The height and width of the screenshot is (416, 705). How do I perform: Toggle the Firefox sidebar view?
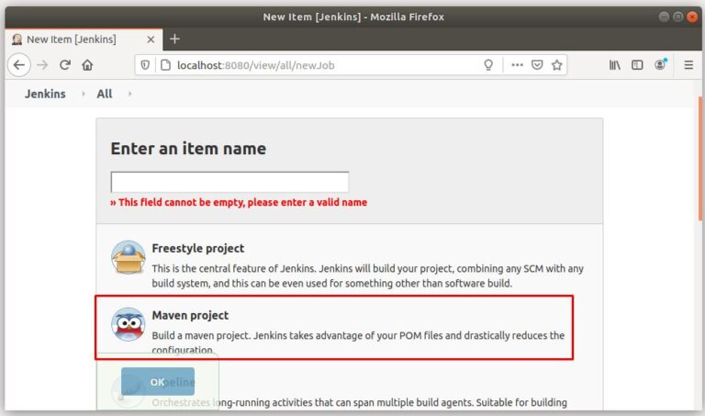(637, 65)
